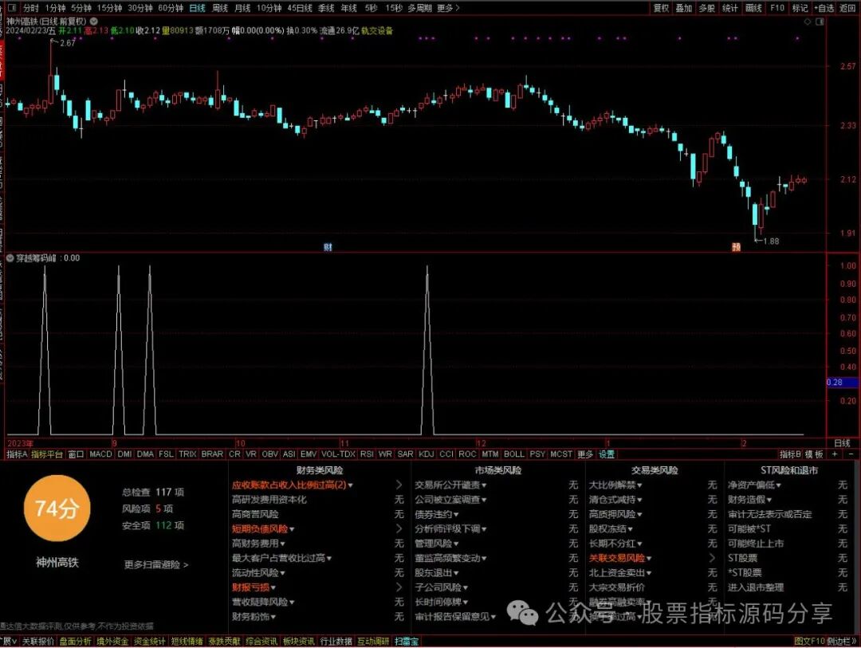Viewport: 861px width, 648px height.
Task: Open arrow next to 关联交易风险
Action: click(x=712, y=558)
